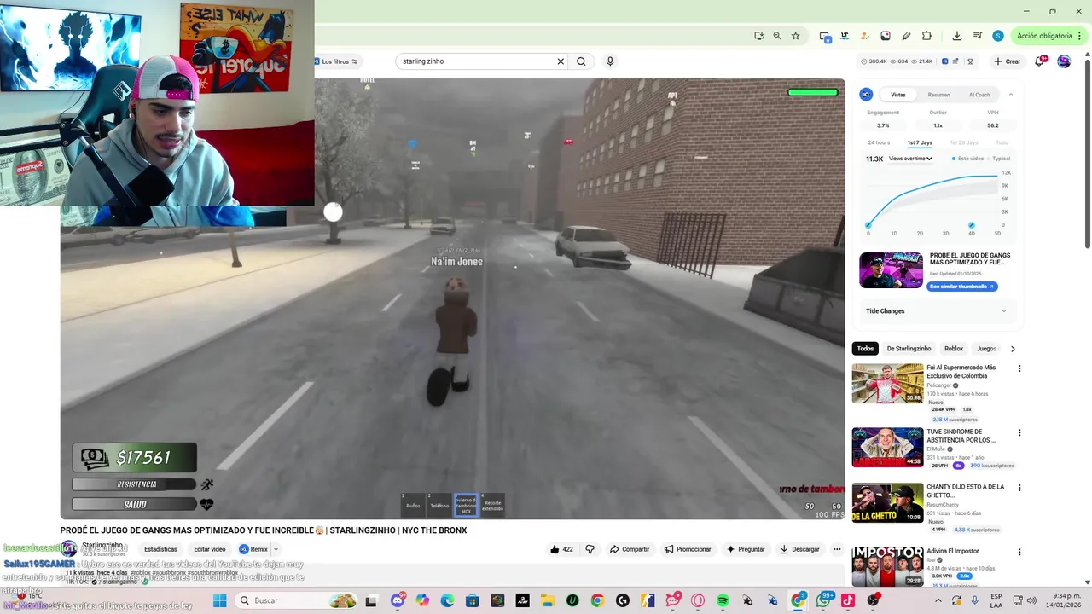Open Chrome downloads tray

[957, 36]
